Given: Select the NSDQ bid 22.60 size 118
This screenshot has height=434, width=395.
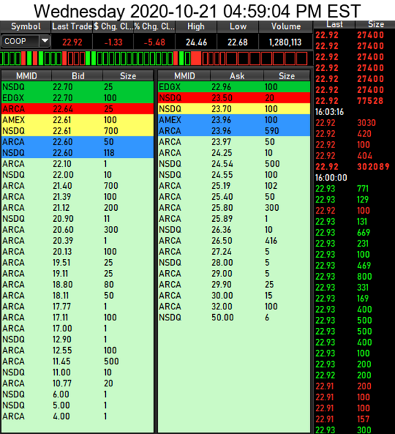Looking at the screenshot, I should pyautogui.click(x=77, y=153).
